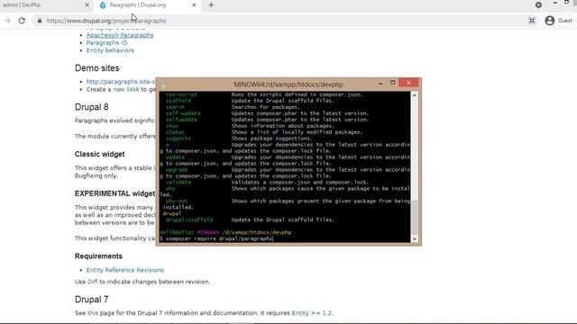
Task: Click the 'suggests' command in terminal
Action: 179,139
